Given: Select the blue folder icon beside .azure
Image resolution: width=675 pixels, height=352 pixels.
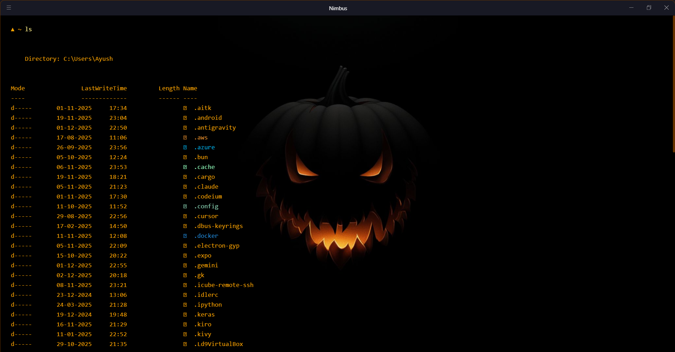Looking at the screenshot, I should pyautogui.click(x=185, y=148).
